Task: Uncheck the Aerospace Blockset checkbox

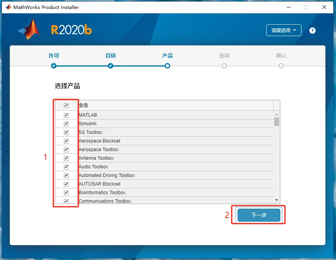Action: click(66, 141)
